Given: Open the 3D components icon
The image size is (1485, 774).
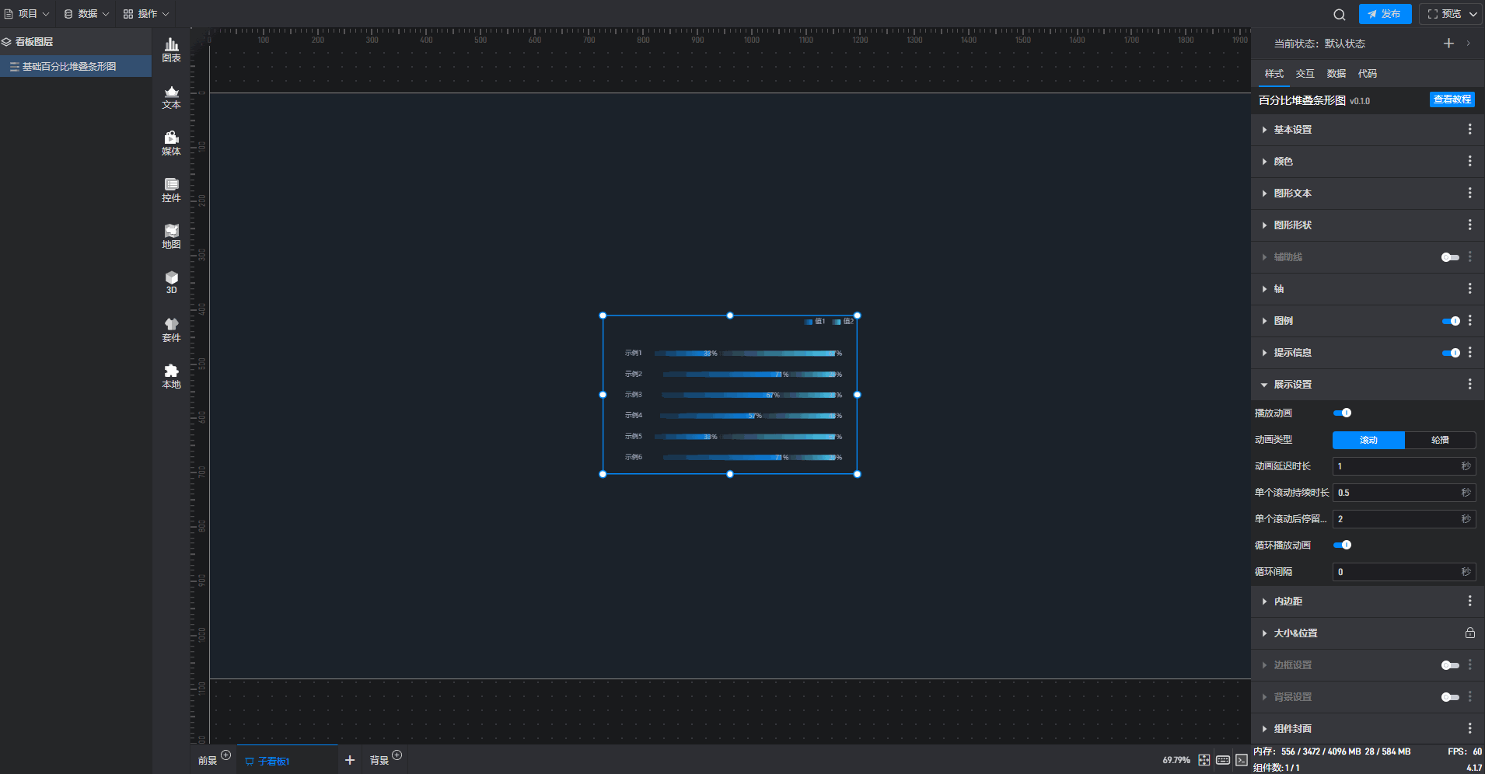Looking at the screenshot, I should coord(171,282).
